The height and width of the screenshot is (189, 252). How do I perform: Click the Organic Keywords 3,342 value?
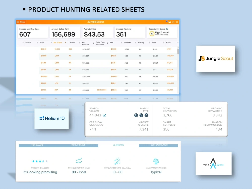pyautogui.click(x=217, y=115)
